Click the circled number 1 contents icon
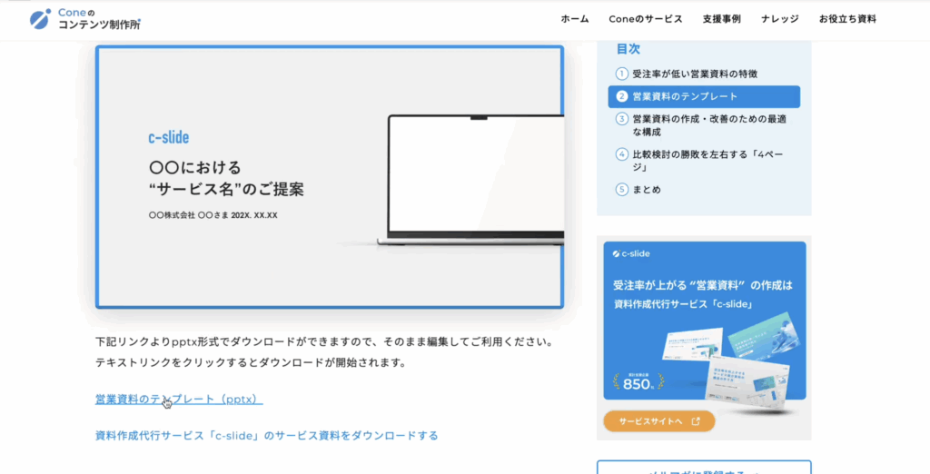The height and width of the screenshot is (474, 930). point(621,74)
